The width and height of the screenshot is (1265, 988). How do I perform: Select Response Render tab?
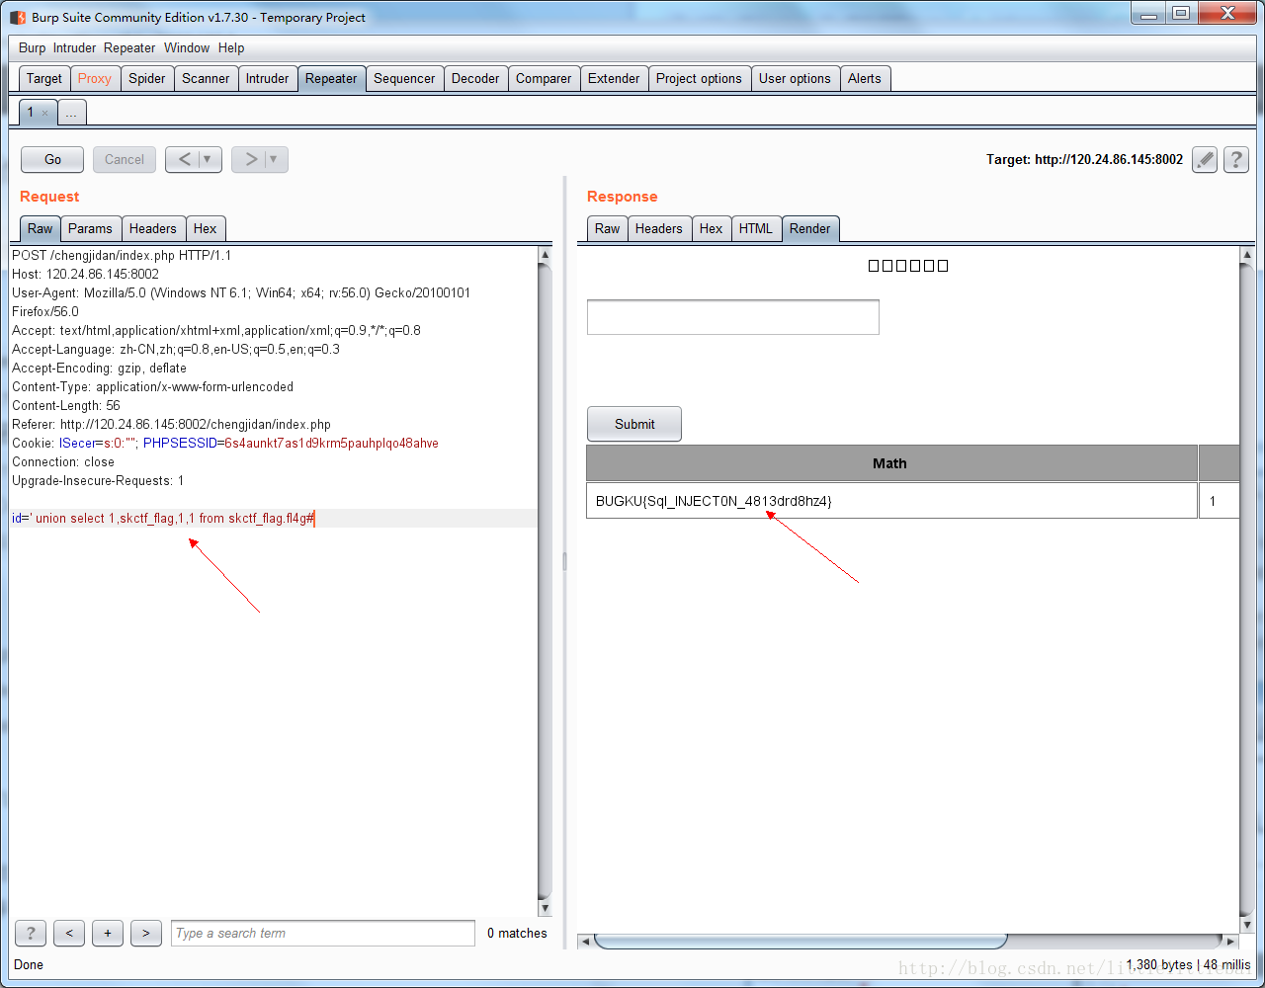coord(810,228)
